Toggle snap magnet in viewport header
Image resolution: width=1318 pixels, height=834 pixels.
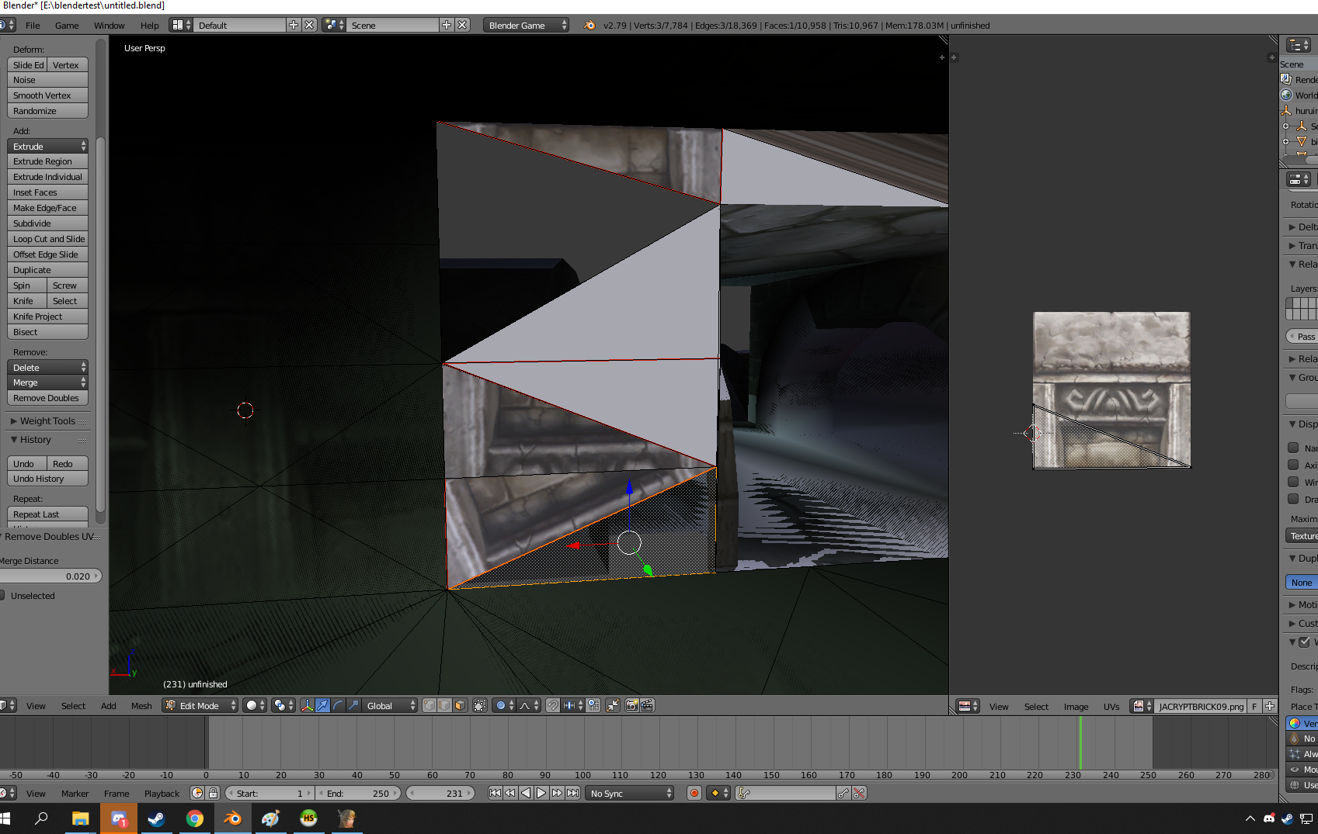pyautogui.click(x=552, y=705)
